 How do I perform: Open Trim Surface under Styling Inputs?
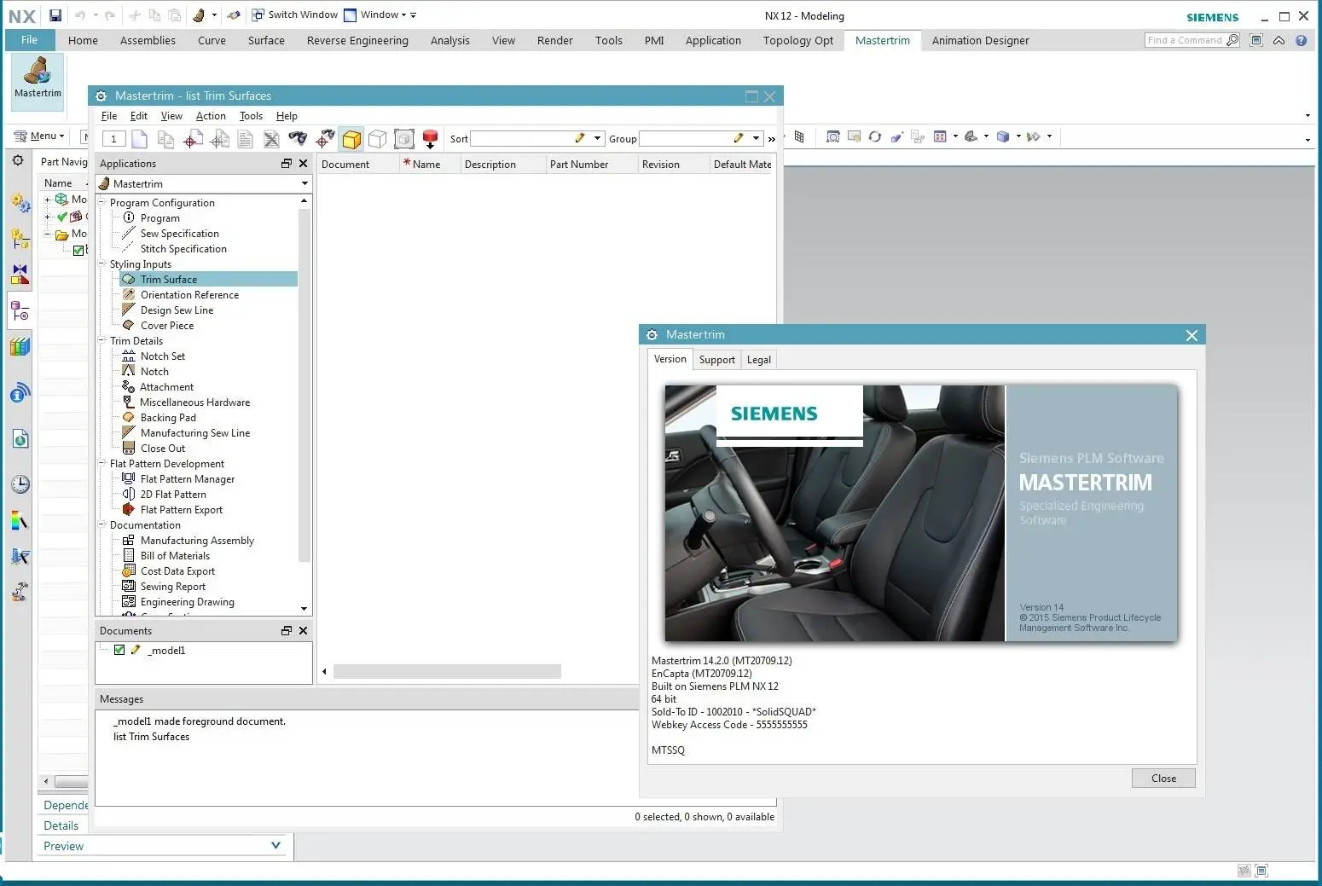pos(169,280)
